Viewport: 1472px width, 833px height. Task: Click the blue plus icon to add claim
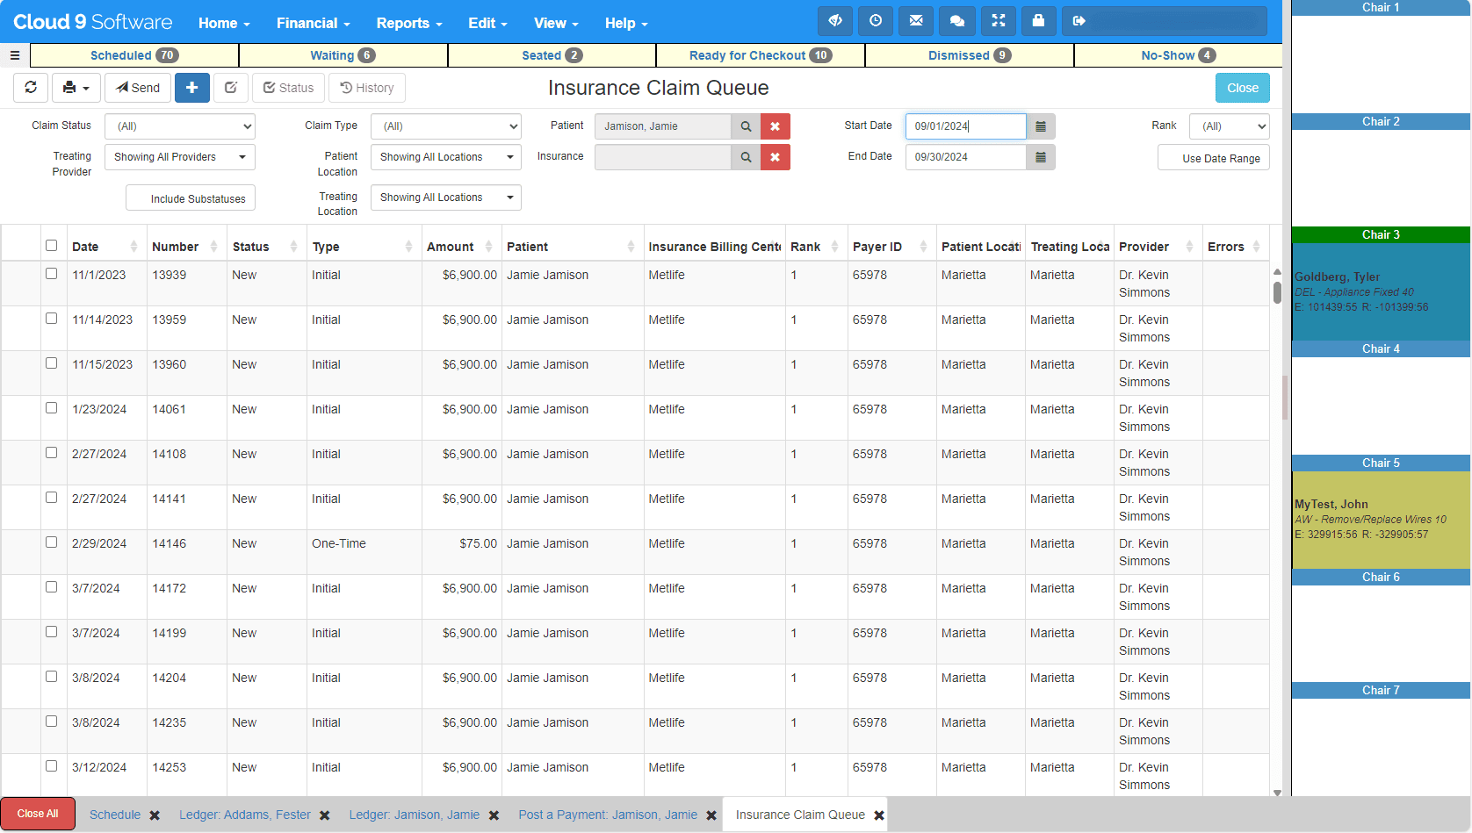[192, 88]
